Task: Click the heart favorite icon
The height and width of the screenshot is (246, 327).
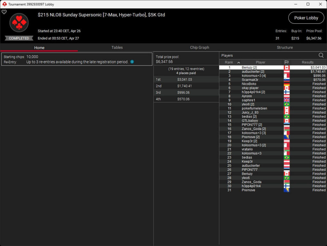Action: click(4, 12)
